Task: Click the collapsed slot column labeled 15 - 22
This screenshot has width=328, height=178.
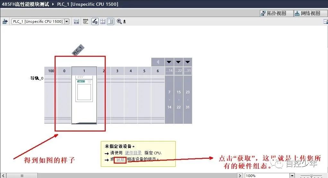Action: point(179,99)
